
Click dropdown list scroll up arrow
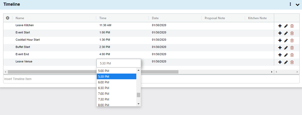138,70
